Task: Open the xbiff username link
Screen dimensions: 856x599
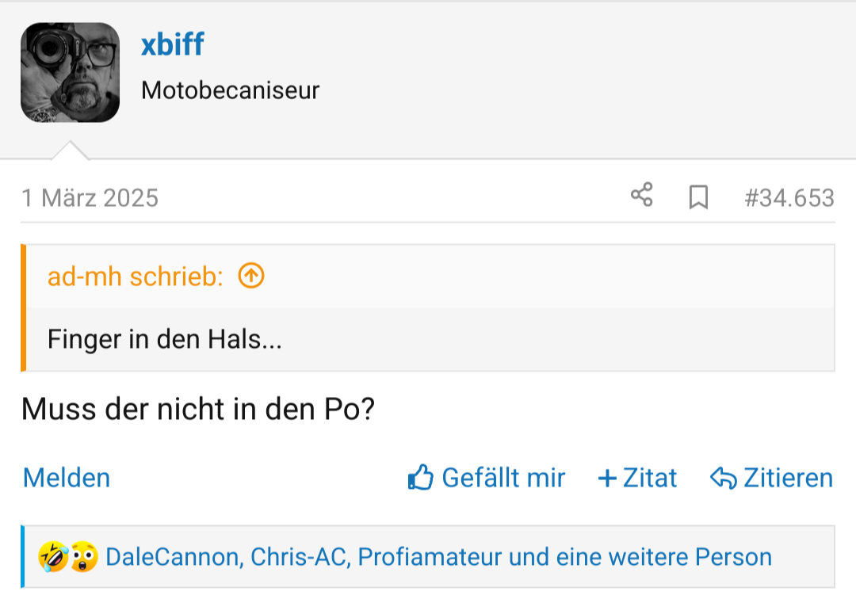Action: click(x=172, y=45)
